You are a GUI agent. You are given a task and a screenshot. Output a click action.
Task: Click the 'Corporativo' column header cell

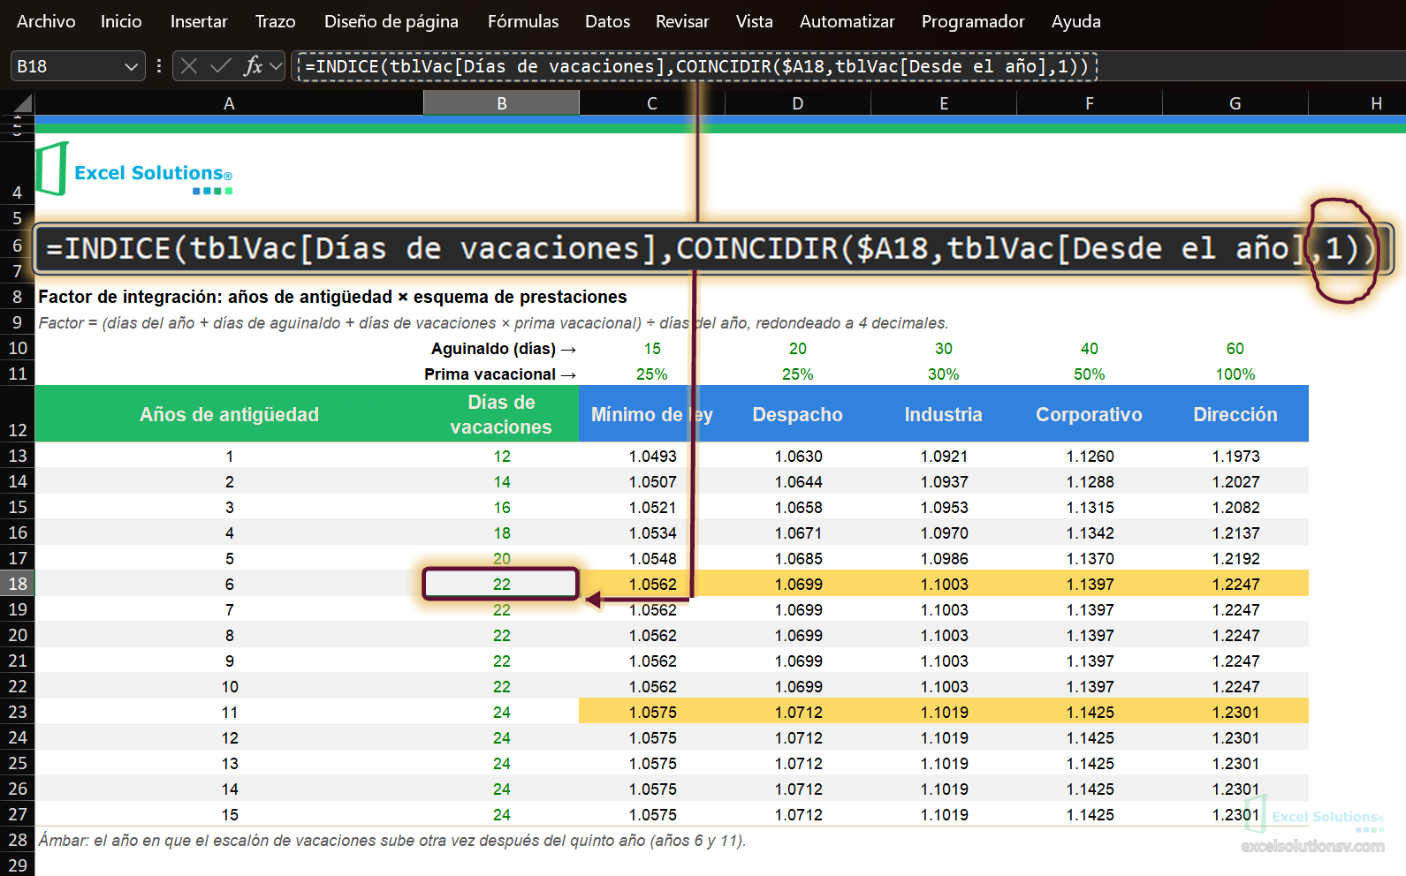pos(1089,414)
